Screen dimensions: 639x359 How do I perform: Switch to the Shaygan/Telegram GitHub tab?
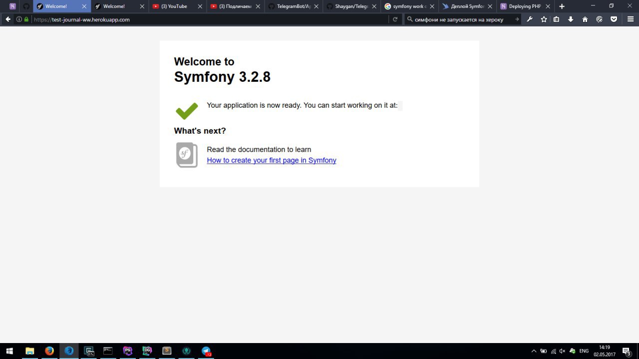[x=351, y=6]
